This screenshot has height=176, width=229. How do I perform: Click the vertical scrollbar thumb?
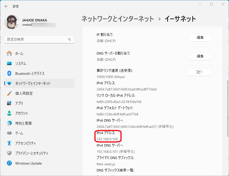tap(228, 108)
